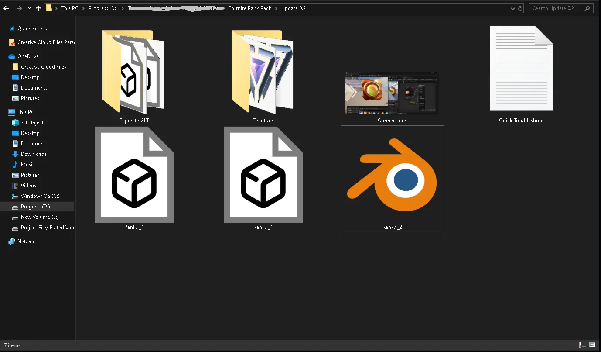Screen dimensions: 601x352
Task: Expand the chevron after This PC breadcrumb
Action: tap(83, 8)
